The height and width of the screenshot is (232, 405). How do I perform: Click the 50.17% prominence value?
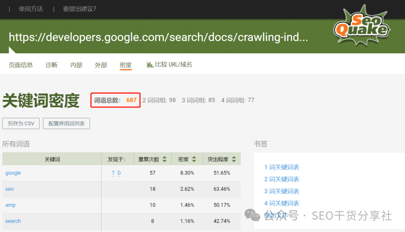(x=222, y=205)
